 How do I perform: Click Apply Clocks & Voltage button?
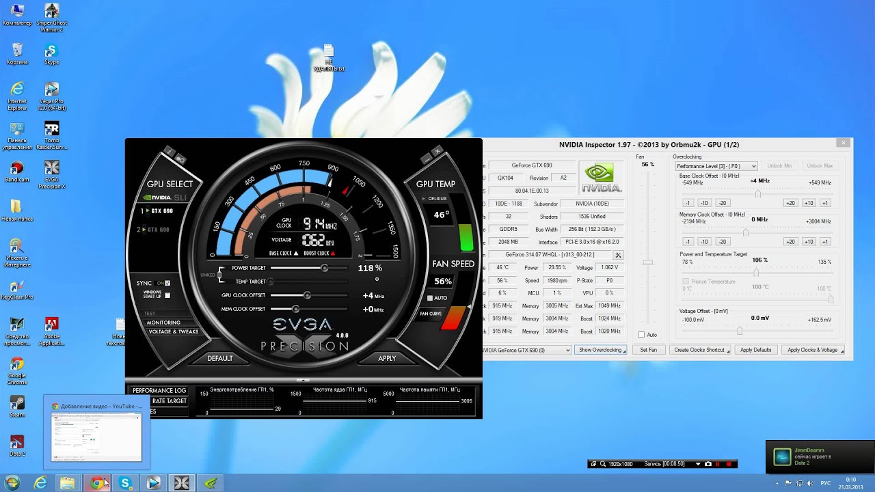(x=812, y=350)
